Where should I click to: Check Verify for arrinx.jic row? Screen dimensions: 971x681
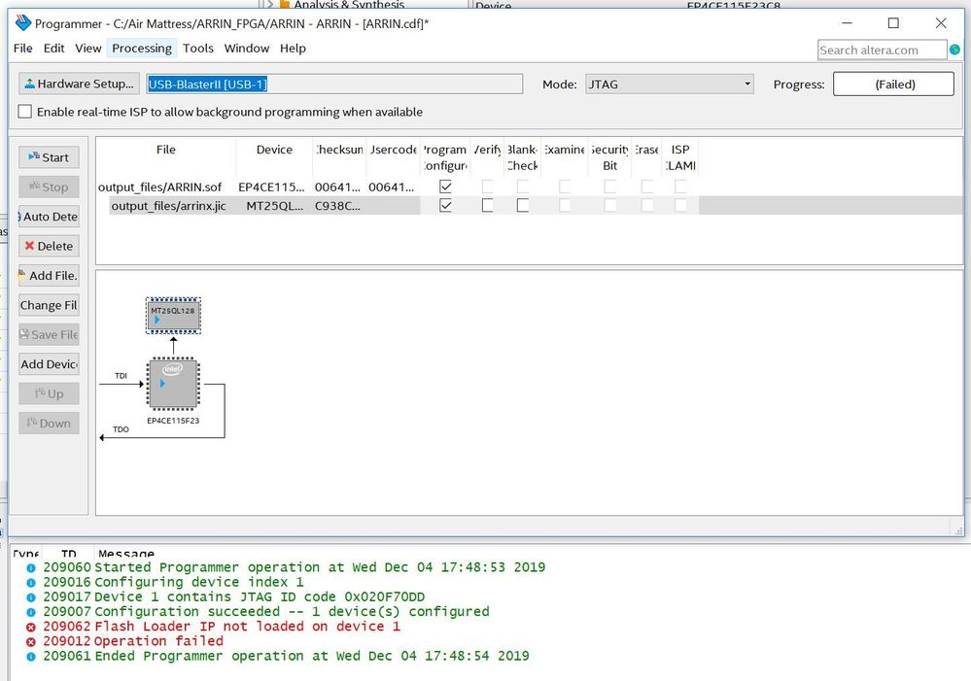487,206
